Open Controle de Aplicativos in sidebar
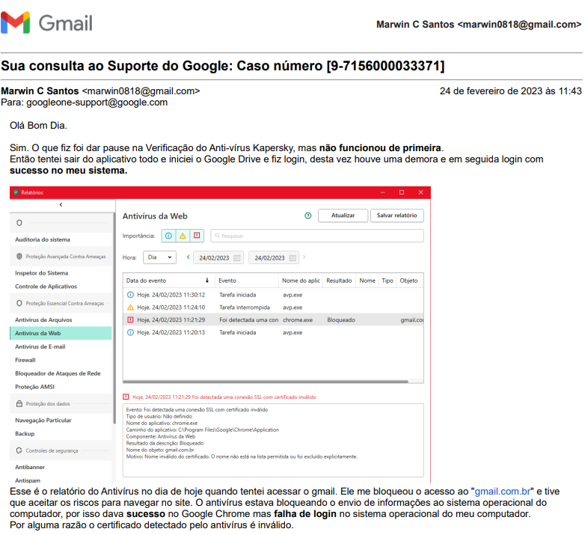This screenshot has height=535, width=585. coord(46,287)
